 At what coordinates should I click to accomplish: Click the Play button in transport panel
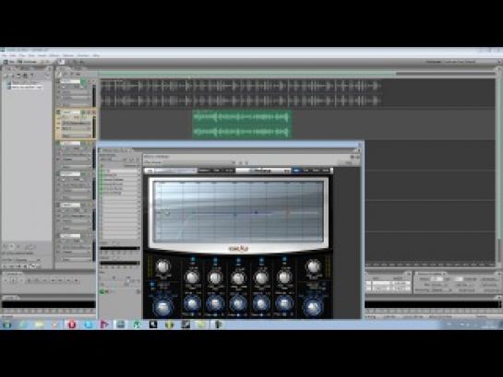(13, 280)
